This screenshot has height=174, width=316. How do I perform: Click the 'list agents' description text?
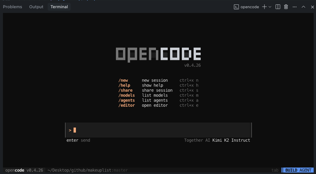click(155, 100)
